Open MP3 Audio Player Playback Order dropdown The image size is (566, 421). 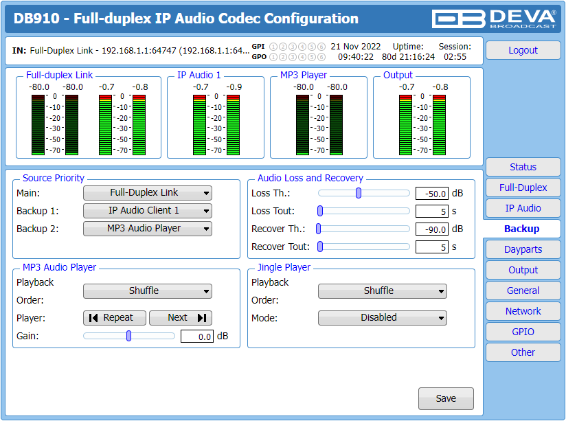coord(147,291)
